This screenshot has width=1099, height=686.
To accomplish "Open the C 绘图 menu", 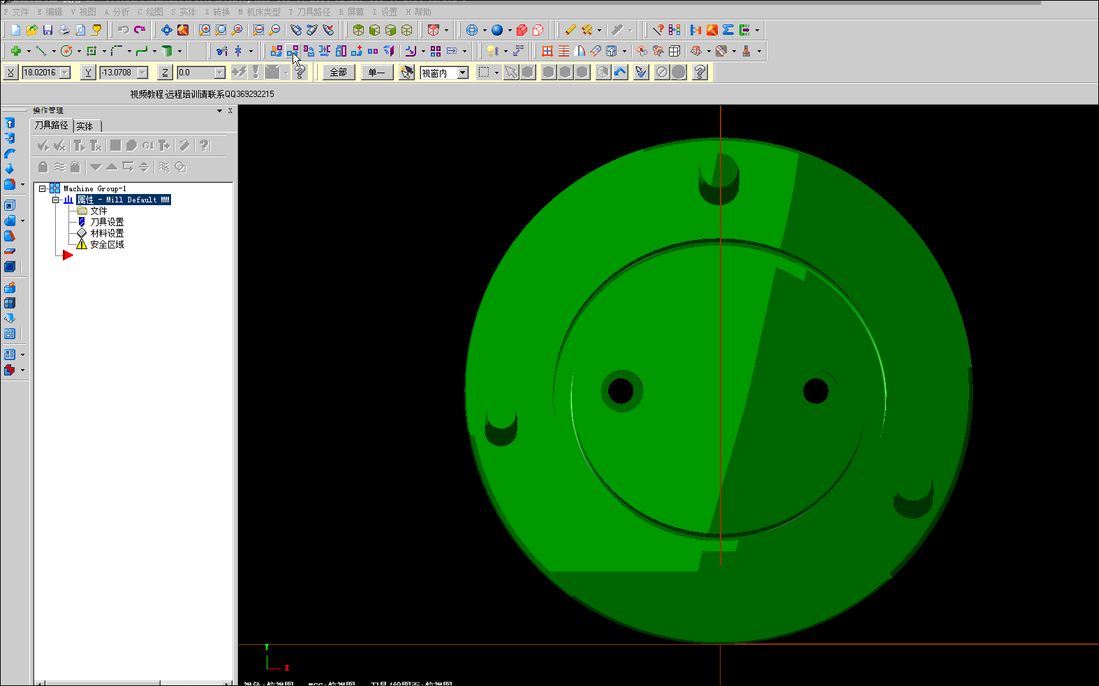I will click(x=150, y=12).
